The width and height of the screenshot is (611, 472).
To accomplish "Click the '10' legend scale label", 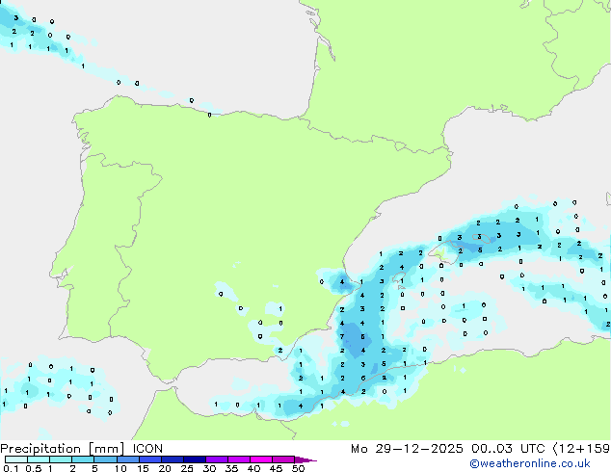I will point(120,468).
